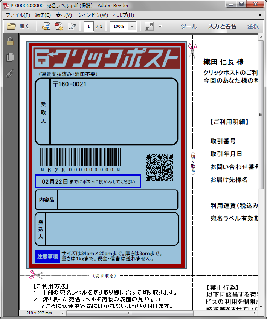This screenshot has width=267, height=319.
Task: Open the page thumbnails sidebar icon
Action: coord(10,57)
